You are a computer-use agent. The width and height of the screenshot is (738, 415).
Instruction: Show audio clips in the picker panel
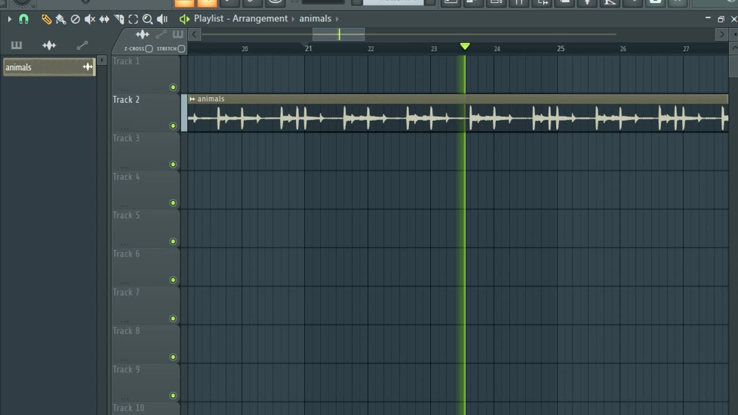point(49,45)
